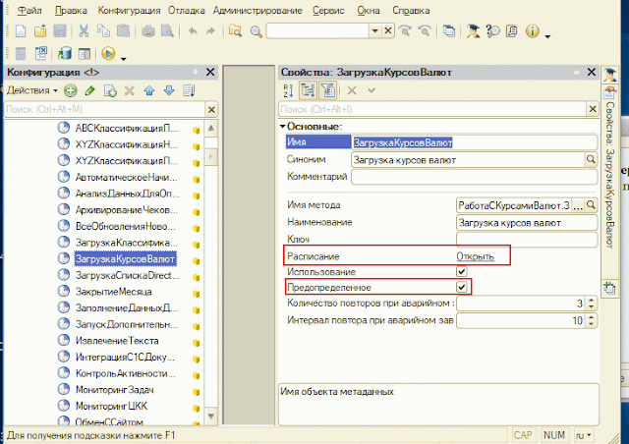Click the Copy toolbar icon

(104, 30)
